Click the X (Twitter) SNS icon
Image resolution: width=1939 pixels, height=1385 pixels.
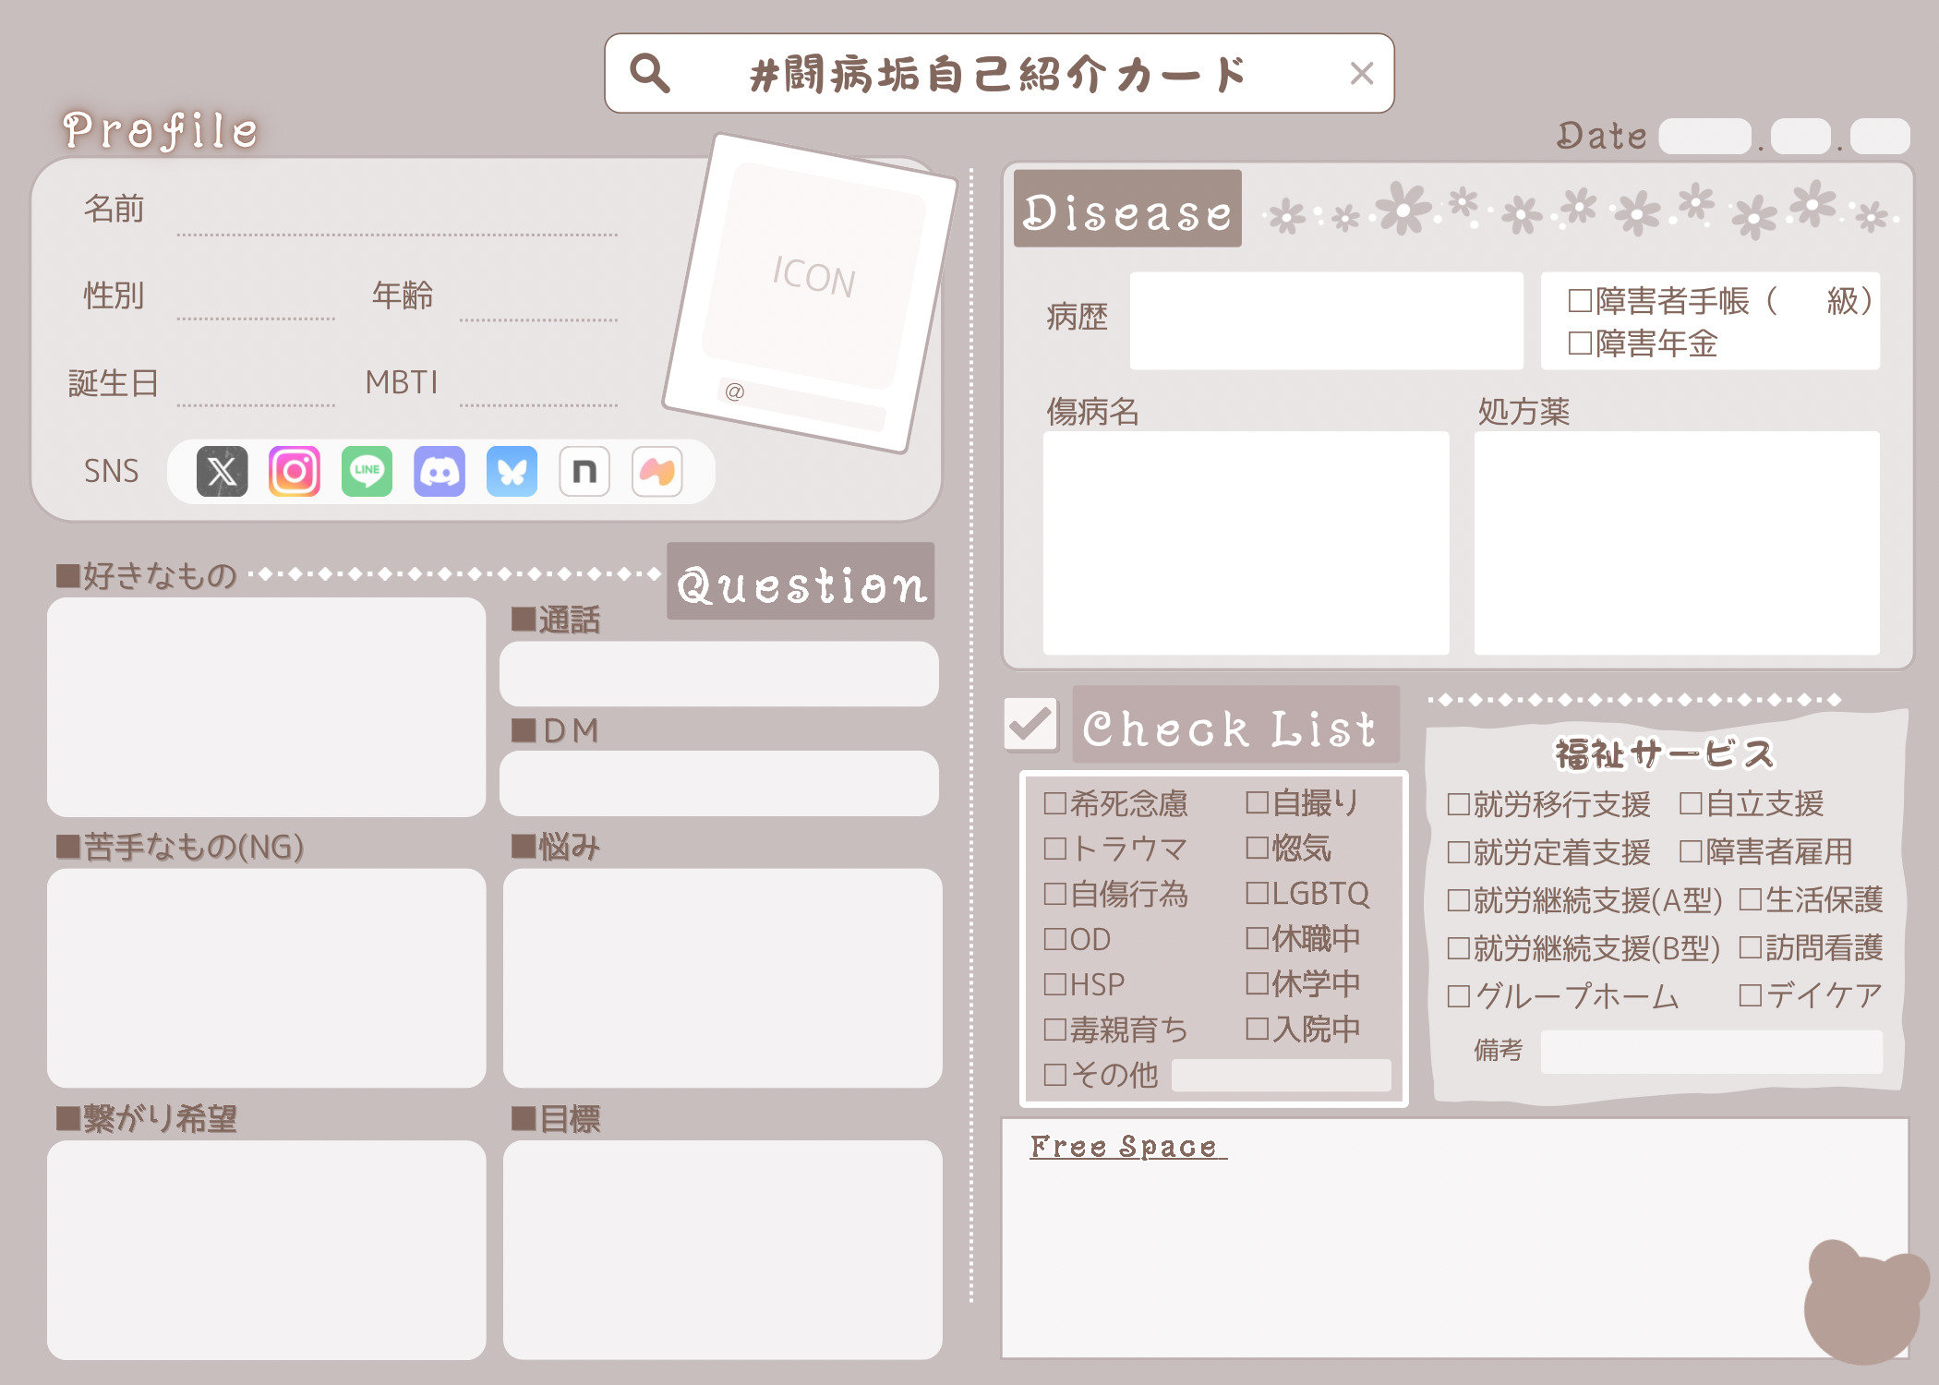tap(222, 472)
